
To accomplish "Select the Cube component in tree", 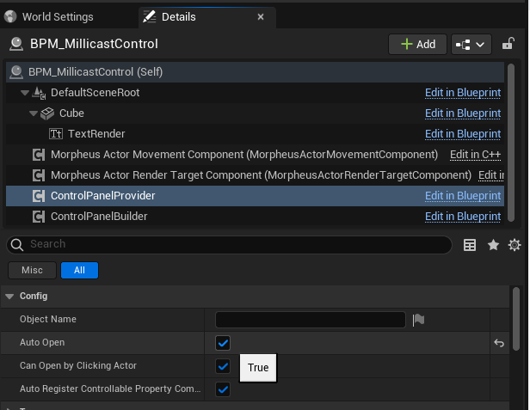I will [x=71, y=113].
